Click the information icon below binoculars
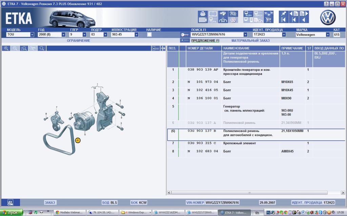This screenshot has width=347, height=216. pos(223,20)
